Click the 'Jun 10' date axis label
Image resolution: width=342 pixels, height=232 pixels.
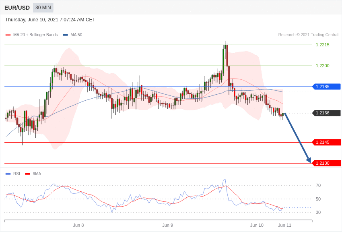257,225
